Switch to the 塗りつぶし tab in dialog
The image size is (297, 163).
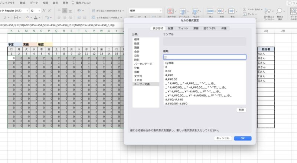210,29
